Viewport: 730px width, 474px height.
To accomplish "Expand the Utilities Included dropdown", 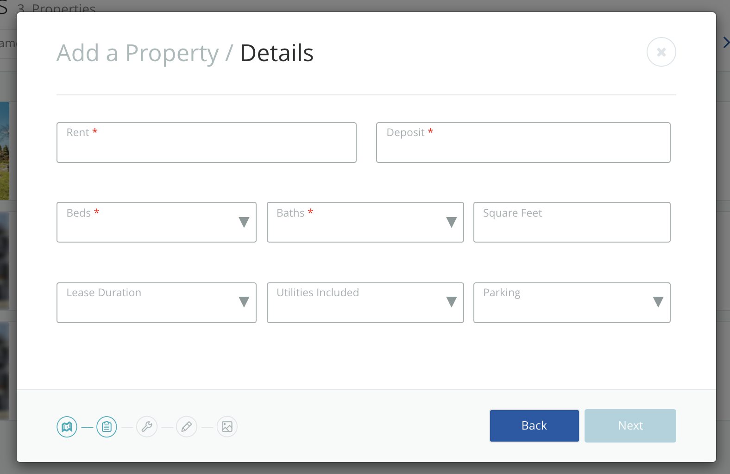I will [365, 303].
